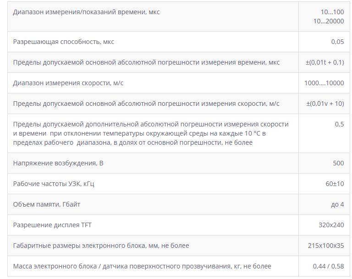Click the 0,44 / 0,58 mass value

pos(329,266)
